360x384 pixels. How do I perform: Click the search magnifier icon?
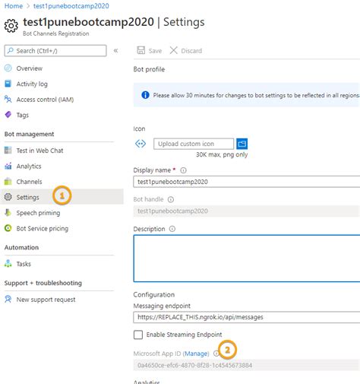(11, 50)
